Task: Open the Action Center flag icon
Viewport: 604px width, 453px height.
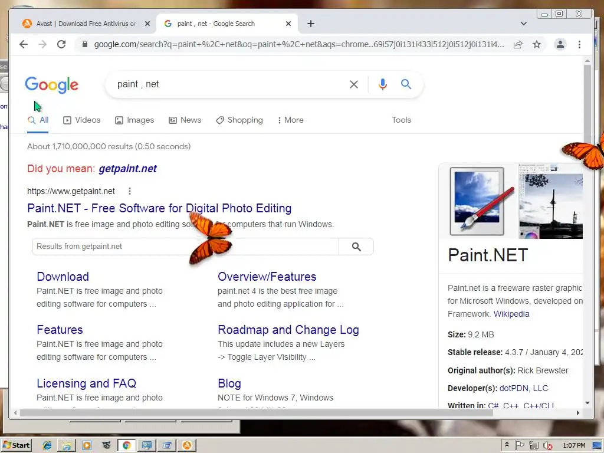Action: coord(519,445)
